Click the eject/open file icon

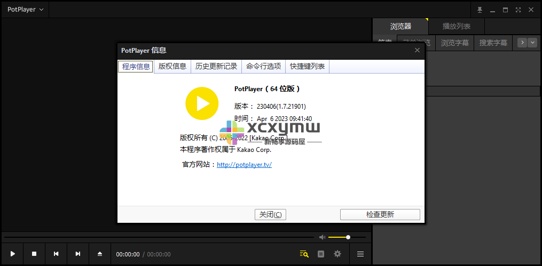99,254
